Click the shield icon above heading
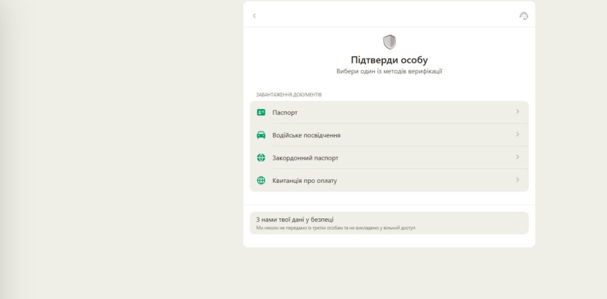The image size is (607, 299). [389, 42]
